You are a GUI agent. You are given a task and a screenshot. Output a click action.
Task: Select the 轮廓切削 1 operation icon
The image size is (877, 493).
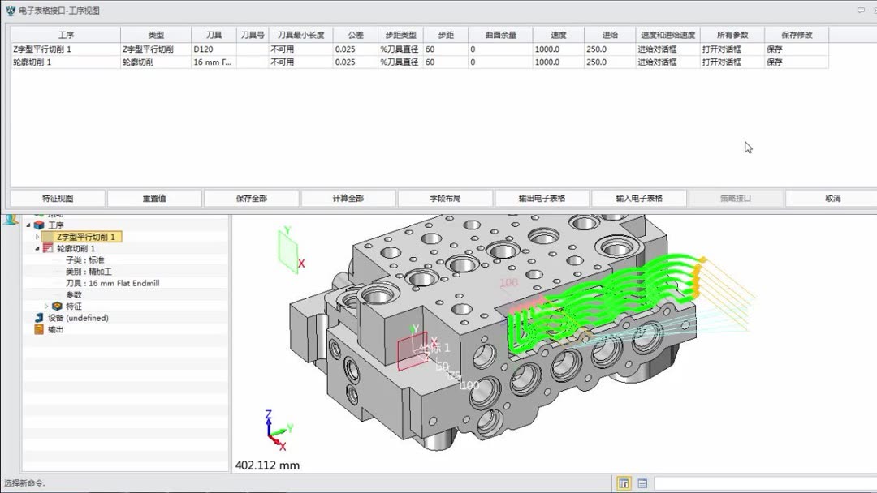[x=47, y=249]
